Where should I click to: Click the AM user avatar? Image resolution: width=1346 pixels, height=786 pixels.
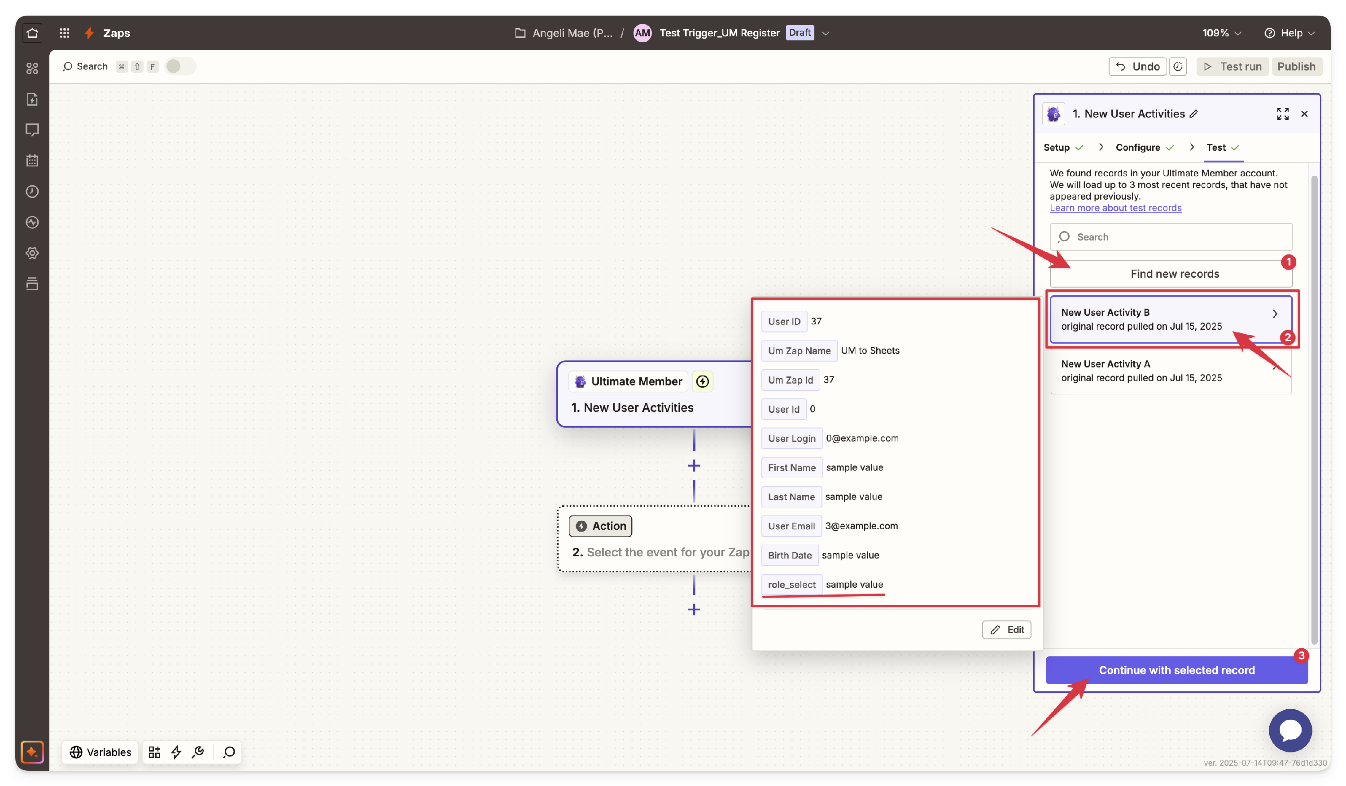(642, 33)
